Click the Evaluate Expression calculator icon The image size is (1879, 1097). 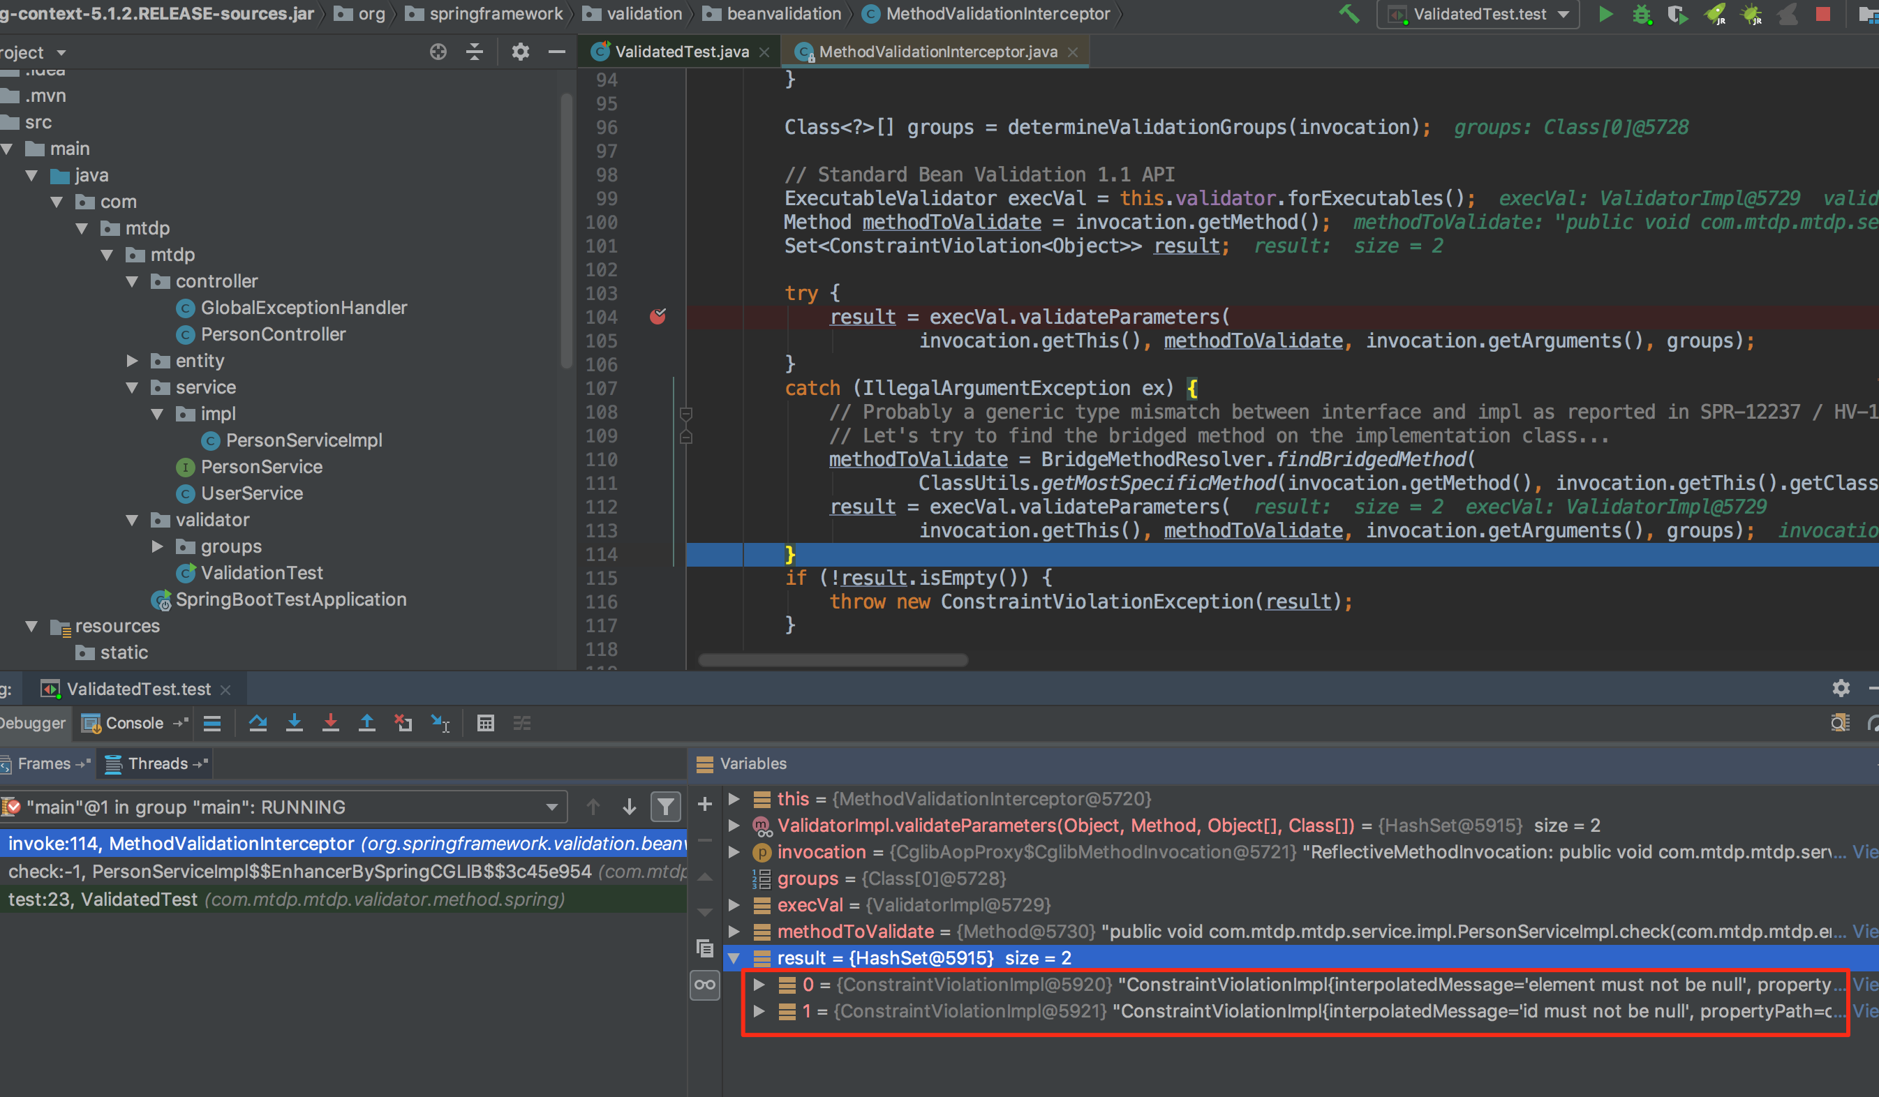[x=485, y=723]
